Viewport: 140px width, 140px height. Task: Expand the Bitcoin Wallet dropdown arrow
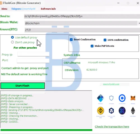pos(139,23)
